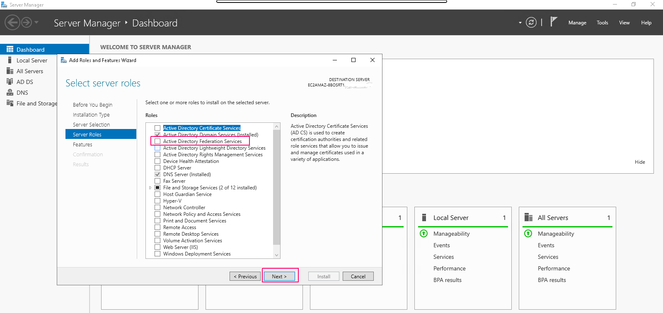Check Host Guardian Service role

tap(157, 194)
